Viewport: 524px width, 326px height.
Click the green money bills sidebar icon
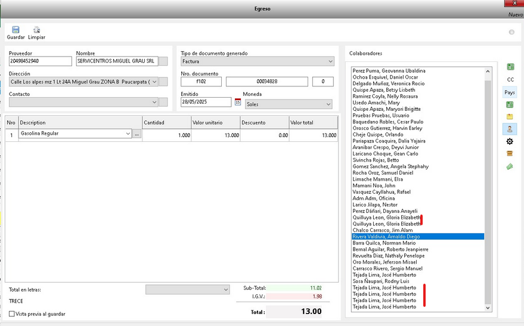(510, 167)
